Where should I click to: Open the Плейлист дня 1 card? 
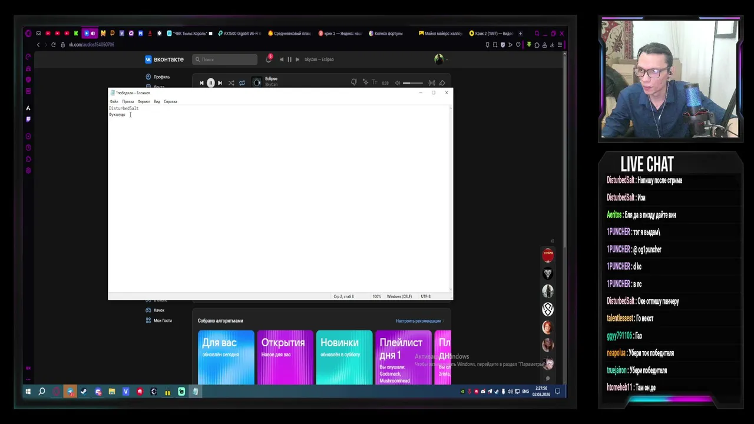404,357
